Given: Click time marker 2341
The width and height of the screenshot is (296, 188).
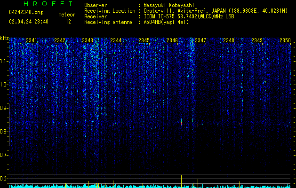Looking at the screenshot, I should click(x=32, y=40).
